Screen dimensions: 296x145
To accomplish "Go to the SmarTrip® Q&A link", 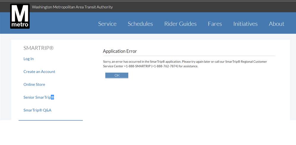I will point(37,110).
